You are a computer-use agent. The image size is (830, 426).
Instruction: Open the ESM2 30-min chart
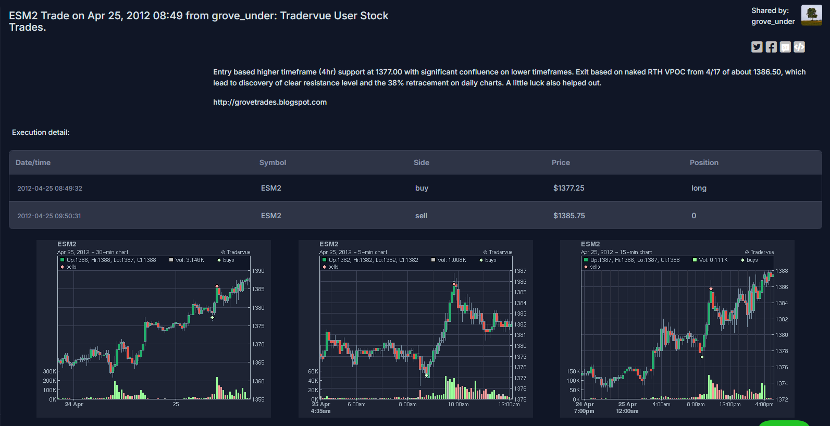[x=154, y=329]
